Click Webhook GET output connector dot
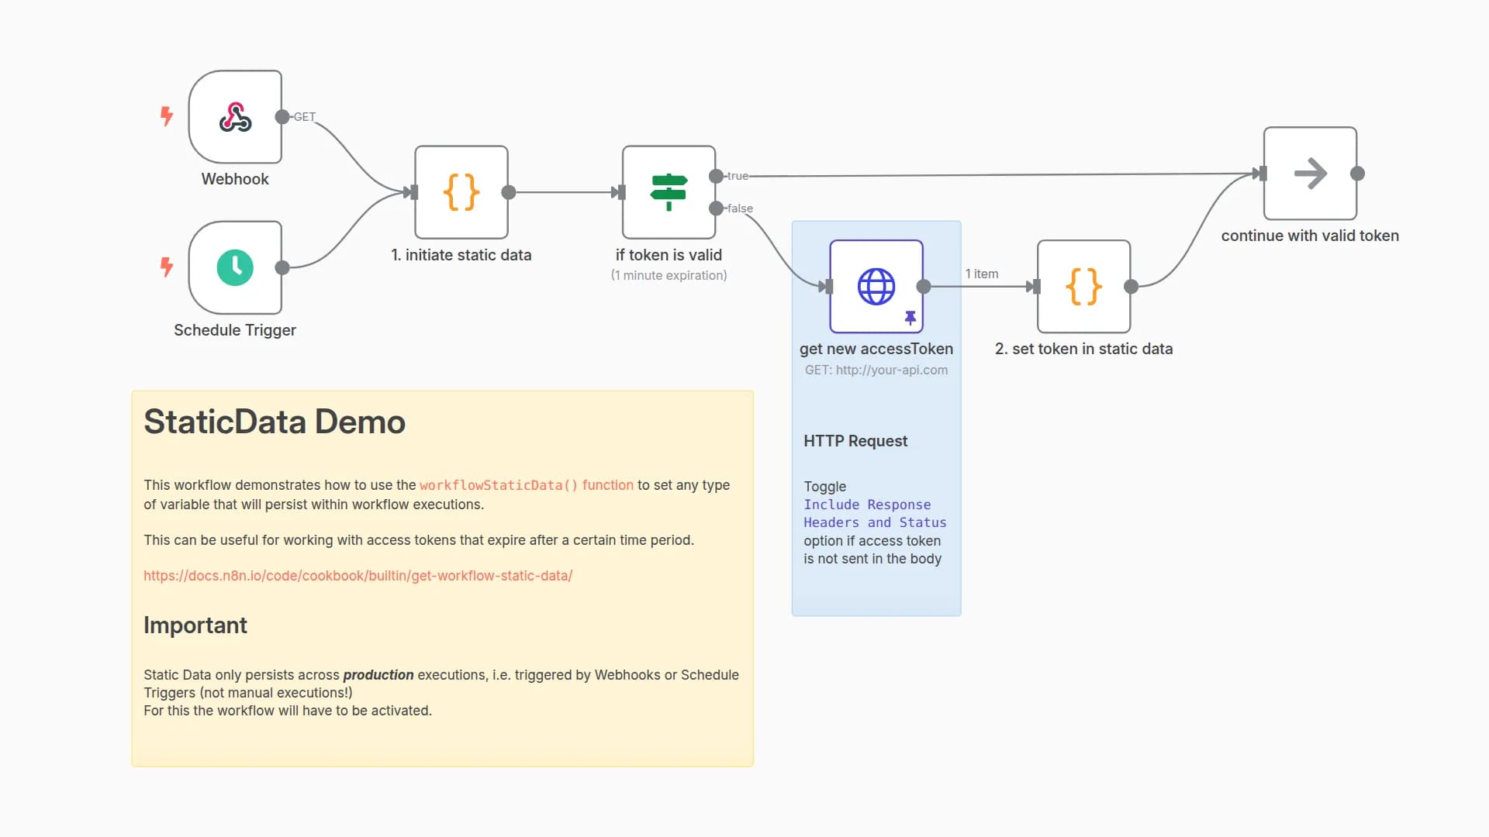Viewport: 1489px width, 837px height. (282, 117)
